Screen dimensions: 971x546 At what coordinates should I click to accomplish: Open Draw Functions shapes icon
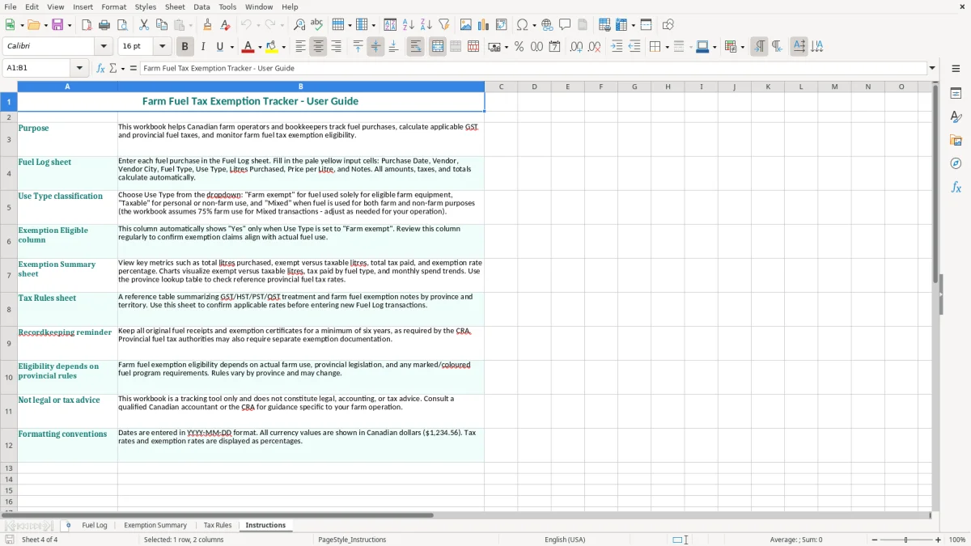click(x=668, y=25)
